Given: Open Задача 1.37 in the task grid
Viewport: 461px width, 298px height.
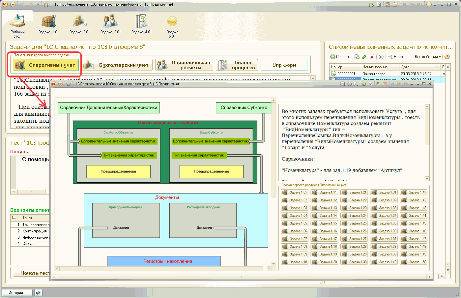Looking at the screenshot, I should (384, 239).
